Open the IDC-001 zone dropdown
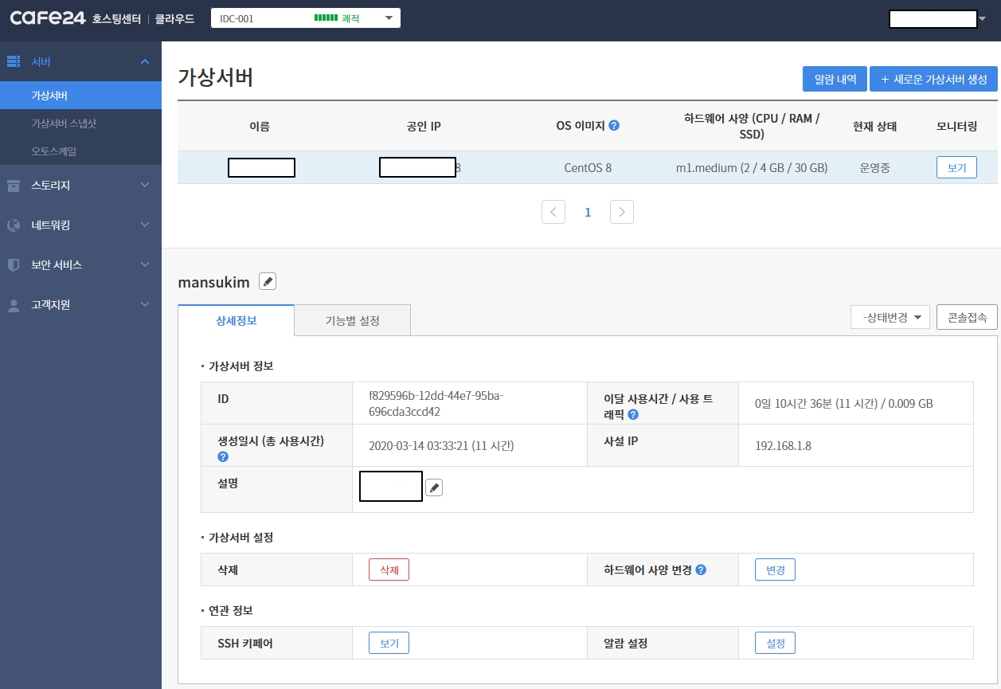 [x=305, y=18]
